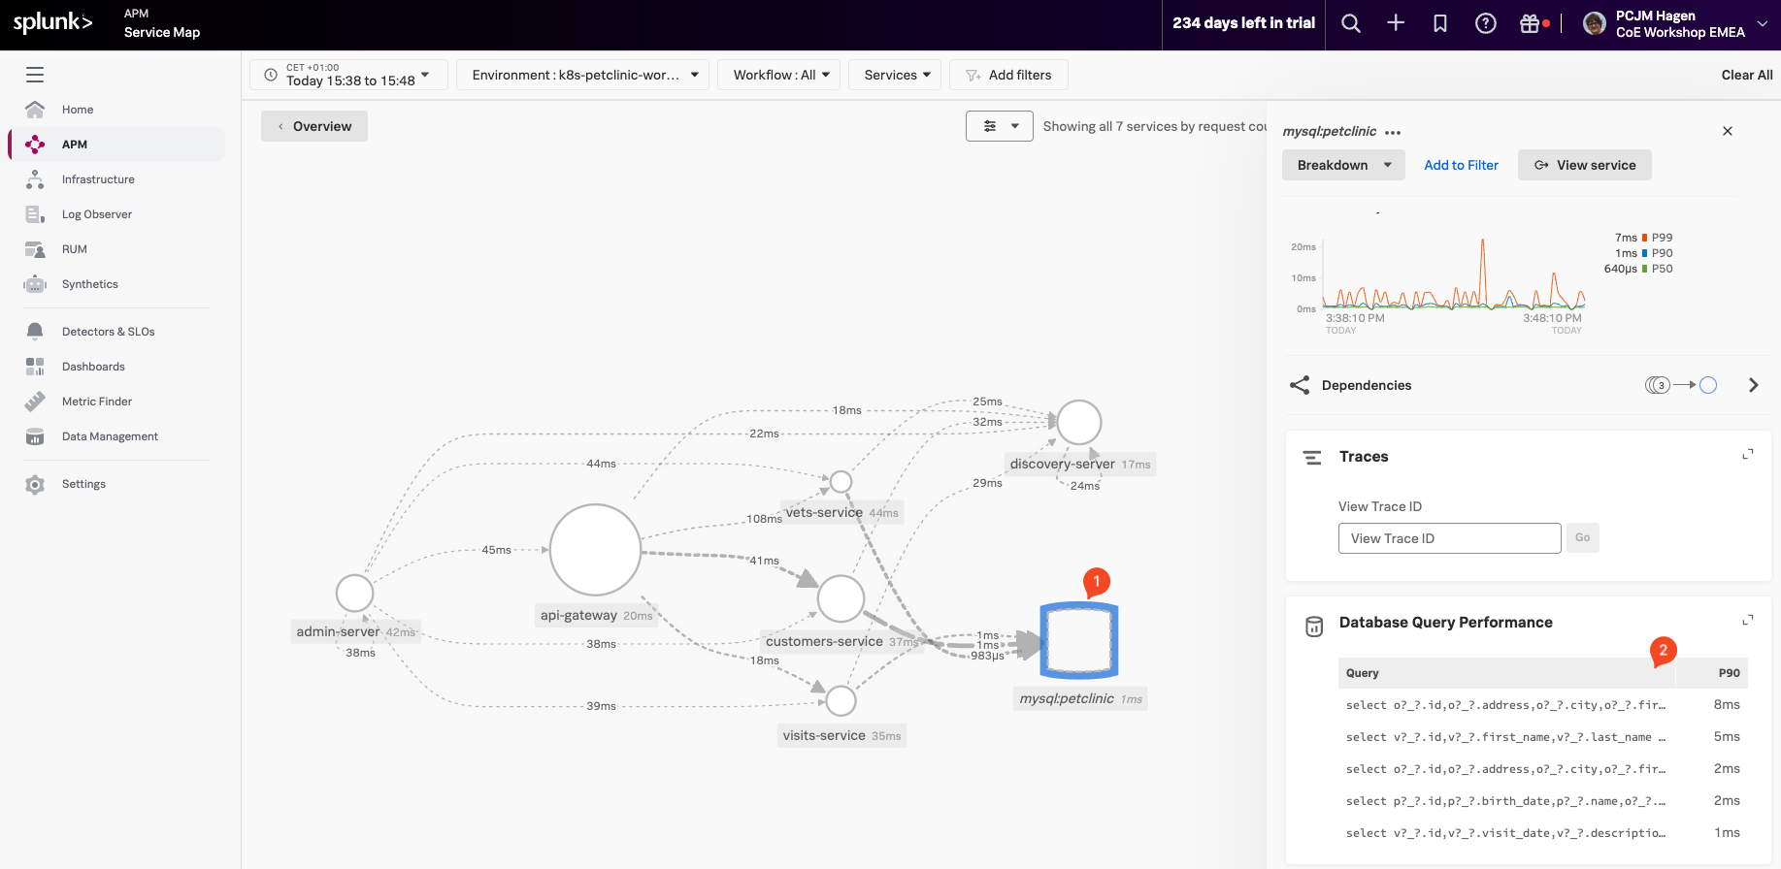
Task: Open the bookmark icon in top bar
Action: 1440,24
